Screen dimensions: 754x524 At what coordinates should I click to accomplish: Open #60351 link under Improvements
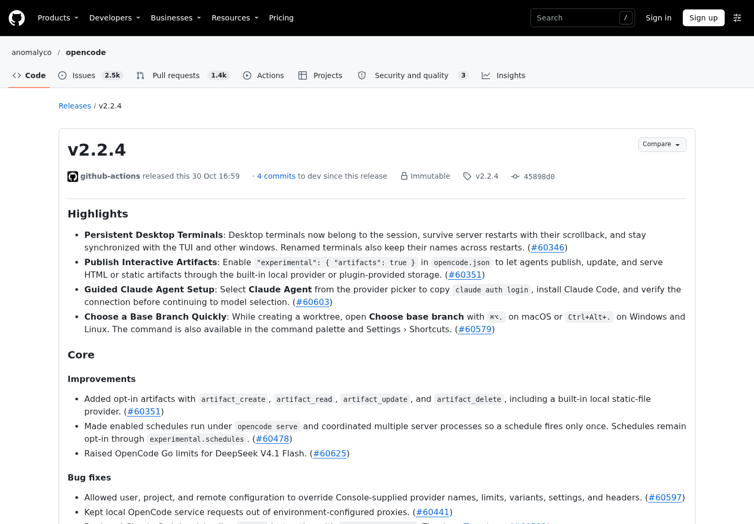pos(144,411)
